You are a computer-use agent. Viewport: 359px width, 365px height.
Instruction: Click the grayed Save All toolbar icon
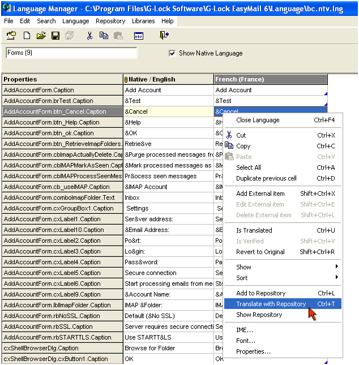tap(70, 36)
